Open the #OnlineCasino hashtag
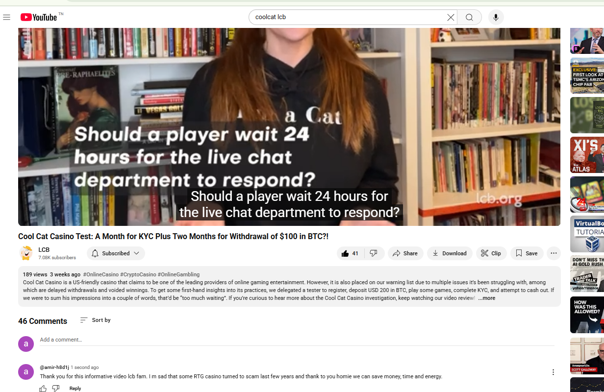 tap(101, 274)
